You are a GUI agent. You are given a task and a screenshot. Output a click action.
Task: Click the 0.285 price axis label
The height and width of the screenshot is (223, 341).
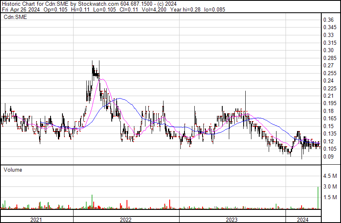330,58
